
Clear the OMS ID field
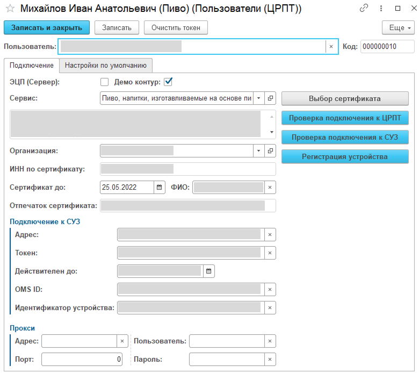(x=270, y=289)
